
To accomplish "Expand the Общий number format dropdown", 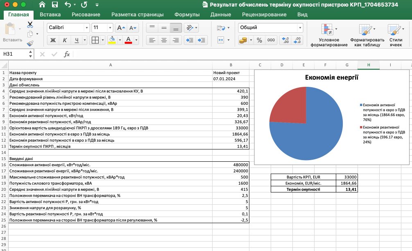I will click(x=299, y=28).
